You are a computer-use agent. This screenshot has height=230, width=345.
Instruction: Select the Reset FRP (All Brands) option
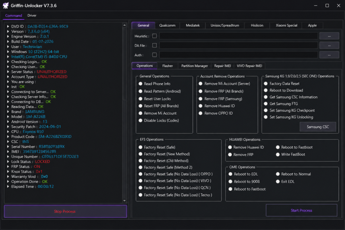click(x=140, y=106)
